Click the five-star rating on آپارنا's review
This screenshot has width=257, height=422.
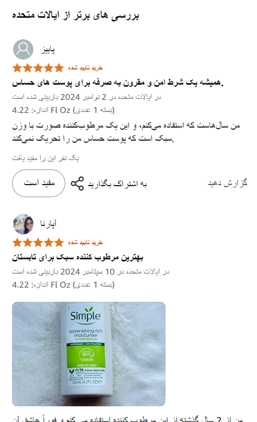38,243
